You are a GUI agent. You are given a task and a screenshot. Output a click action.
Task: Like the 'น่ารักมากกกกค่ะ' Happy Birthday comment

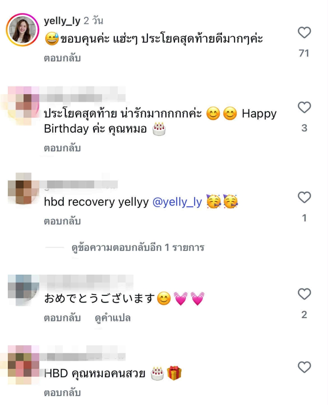(304, 107)
